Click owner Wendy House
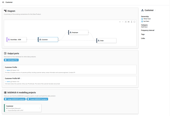 coord(147,19)
